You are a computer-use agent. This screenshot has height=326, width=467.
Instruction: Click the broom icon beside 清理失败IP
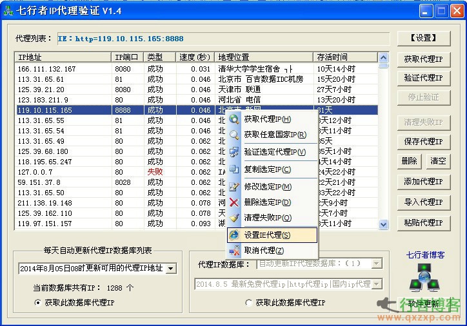[234, 218]
